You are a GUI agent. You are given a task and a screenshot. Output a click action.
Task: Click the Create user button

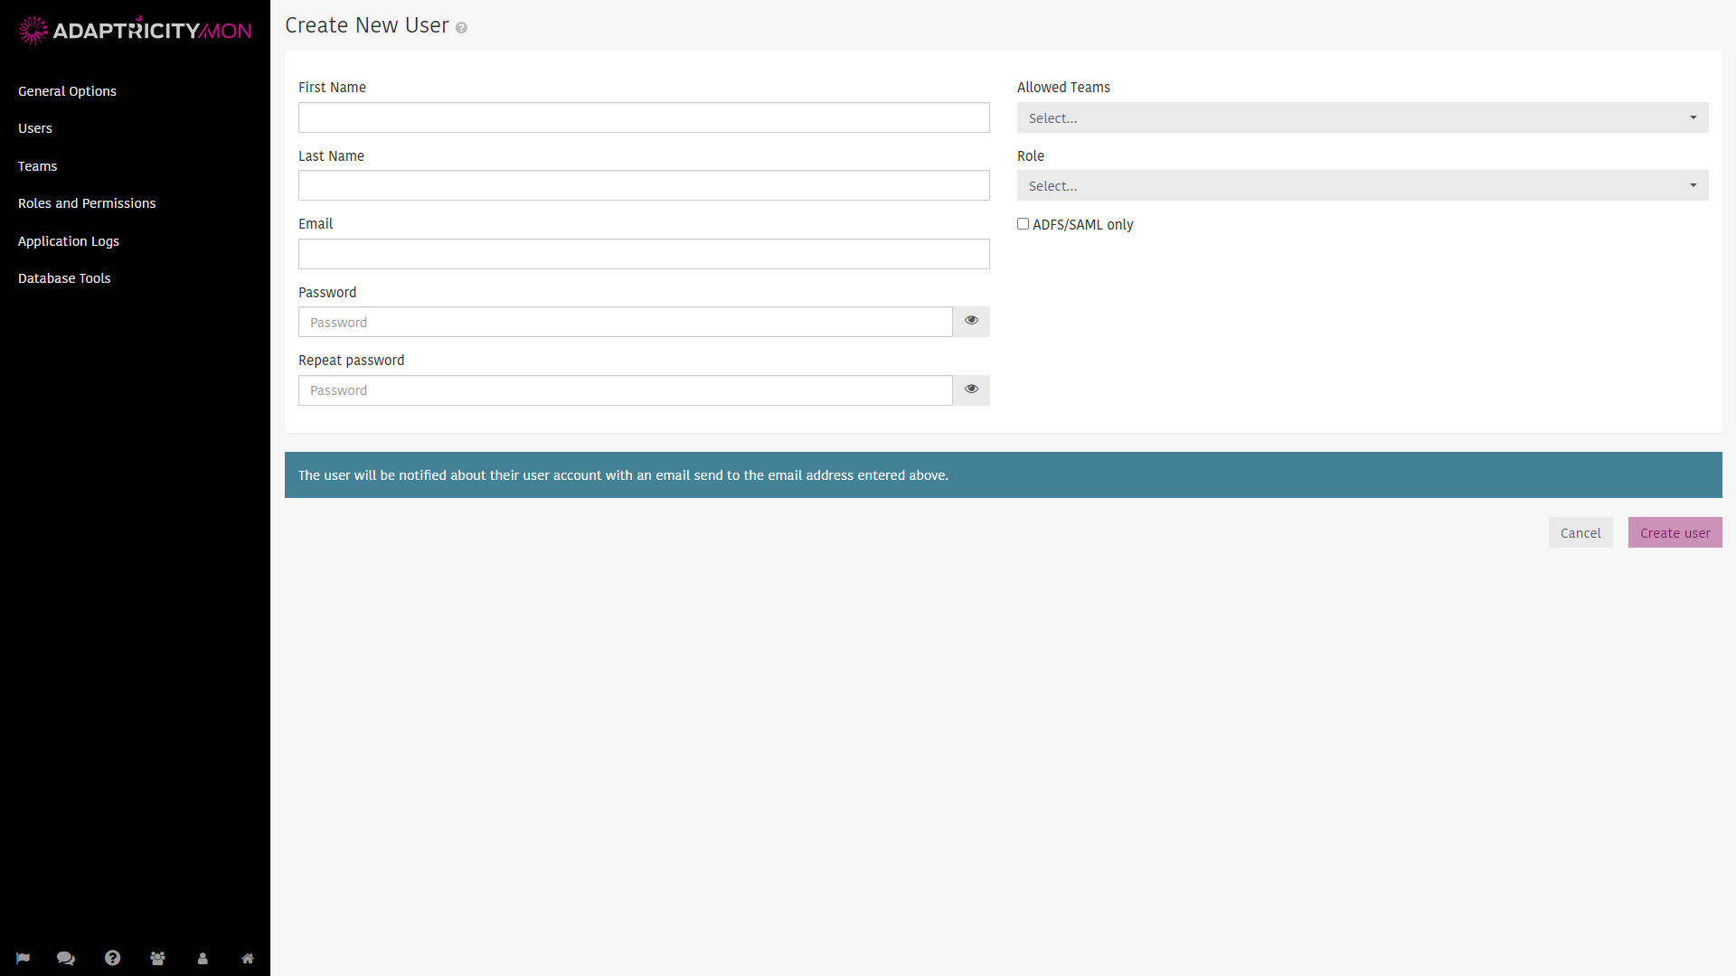[1675, 532]
